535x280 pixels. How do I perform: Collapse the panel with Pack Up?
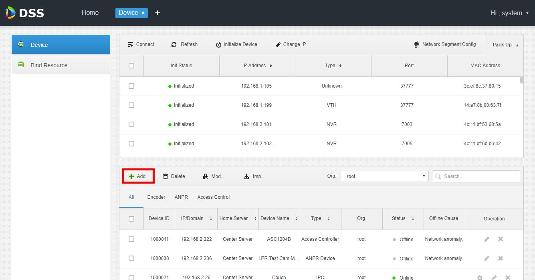point(505,45)
